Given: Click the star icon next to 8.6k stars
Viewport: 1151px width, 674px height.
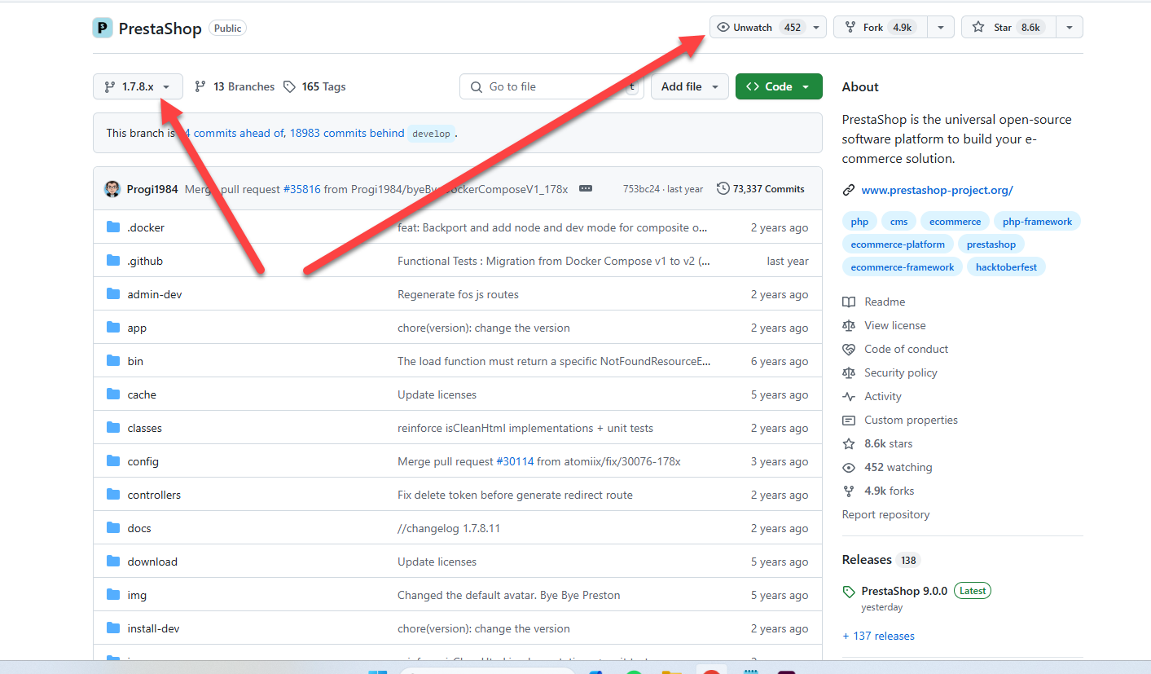Looking at the screenshot, I should (x=849, y=443).
